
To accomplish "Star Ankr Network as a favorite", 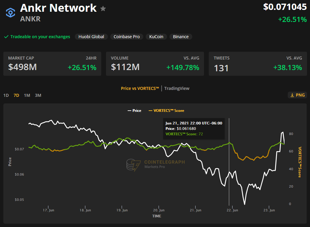I will (103, 9).
